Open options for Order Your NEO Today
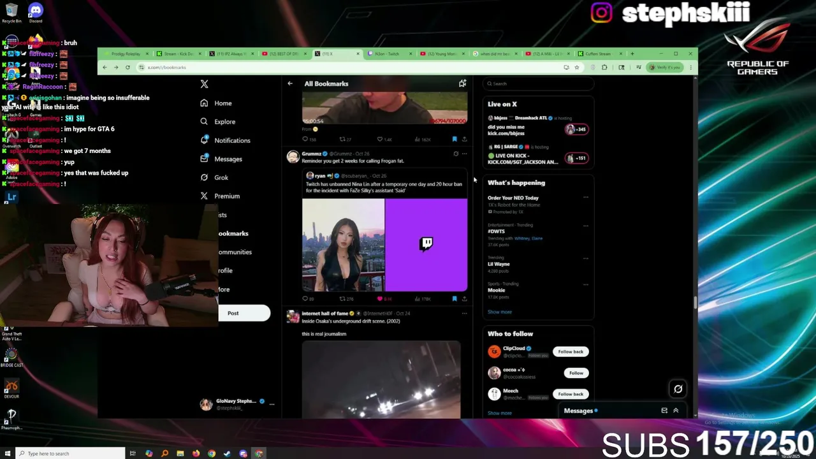This screenshot has width=816, height=459. (586, 198)
